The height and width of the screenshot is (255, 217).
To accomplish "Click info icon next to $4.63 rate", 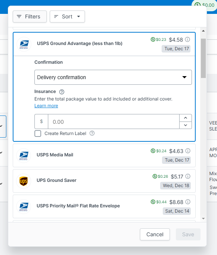I will coord(188,151).
